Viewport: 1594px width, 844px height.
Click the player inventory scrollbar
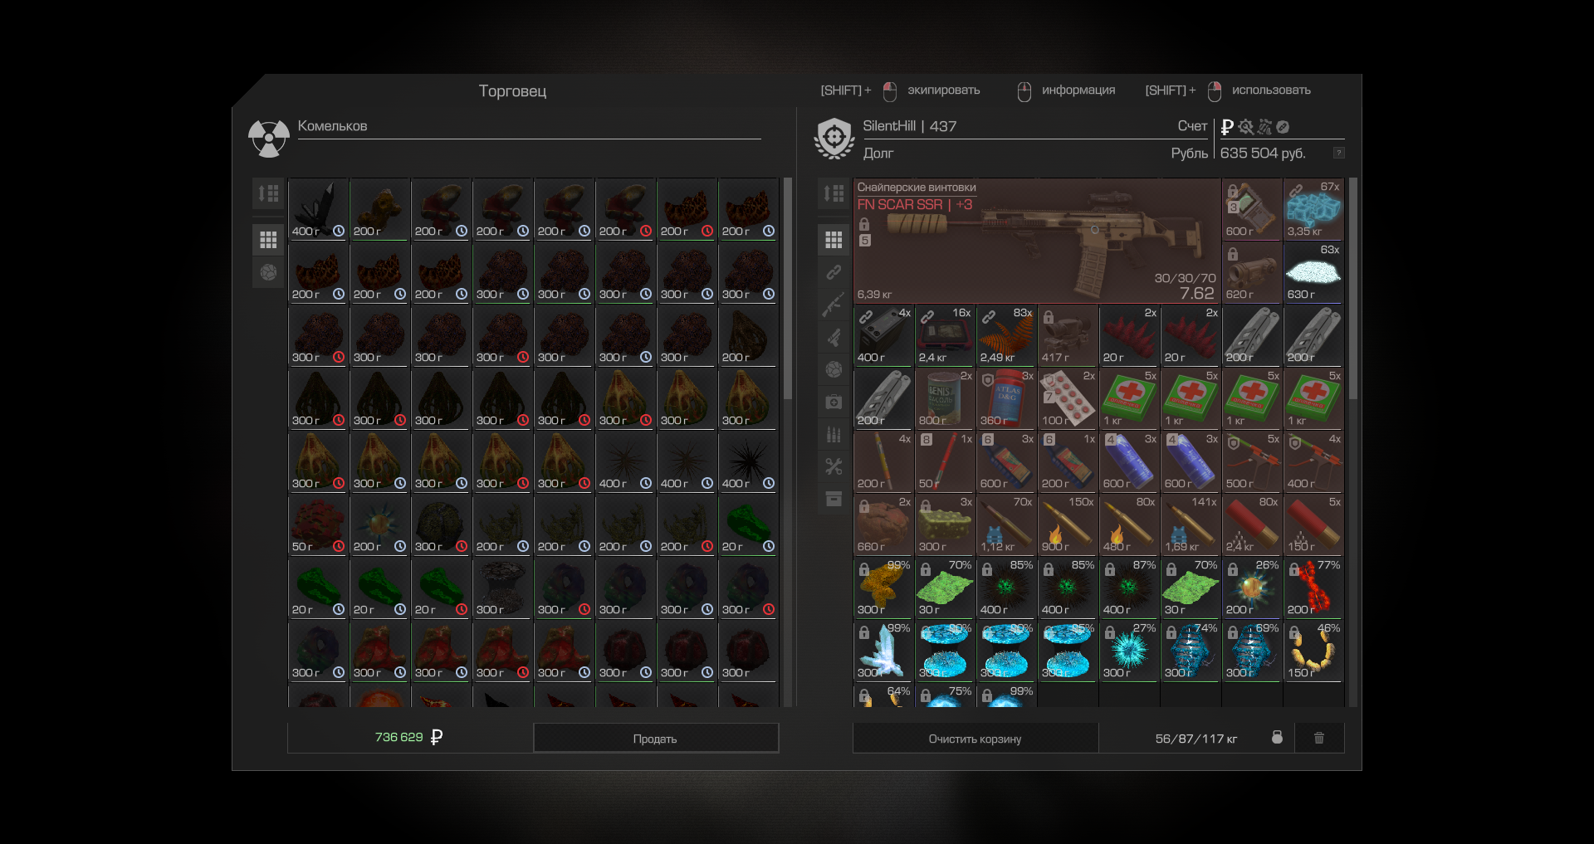1353,289
